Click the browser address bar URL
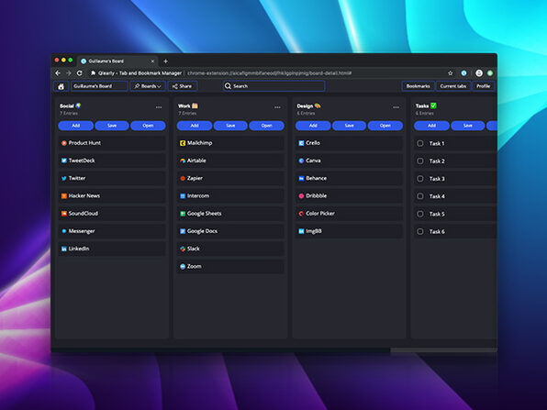Screen dimensions: 547x410 click(269, 73)
